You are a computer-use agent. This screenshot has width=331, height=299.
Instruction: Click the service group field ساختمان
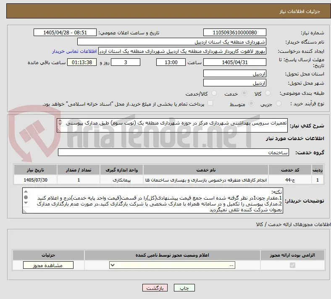(x=173, y=152)
